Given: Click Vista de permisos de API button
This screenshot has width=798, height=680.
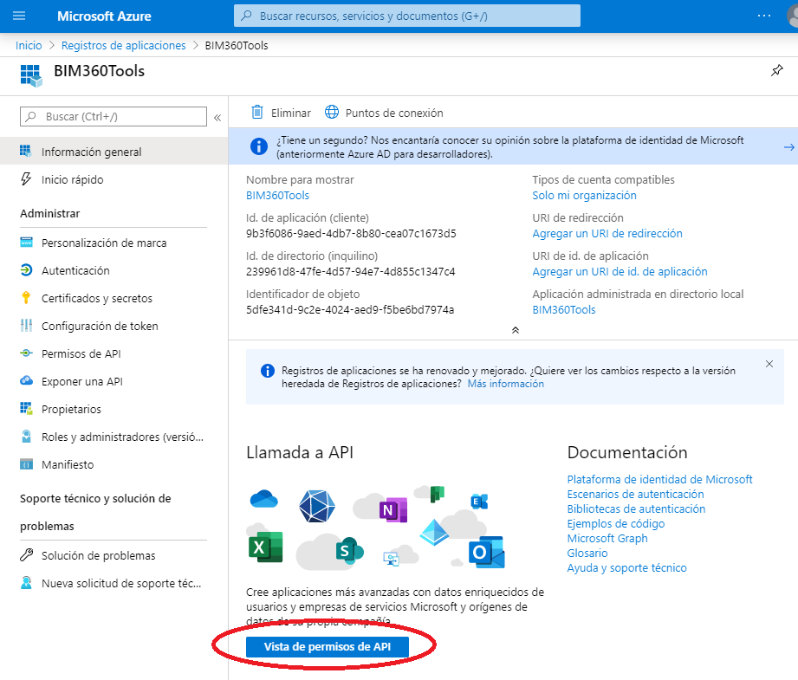Looking at the screenshot, I should [328, 647].
